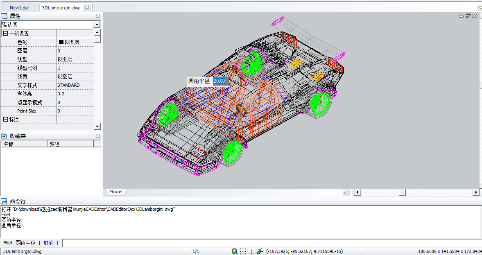The image size is (482, 255).
Task: Click the 收藏夹 panel icon
Action: [x=4, y=136]
